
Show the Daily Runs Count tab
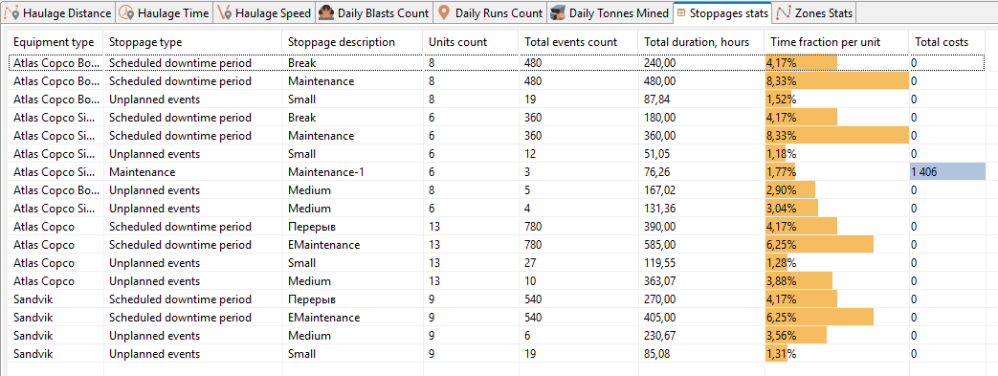point(490,12)
